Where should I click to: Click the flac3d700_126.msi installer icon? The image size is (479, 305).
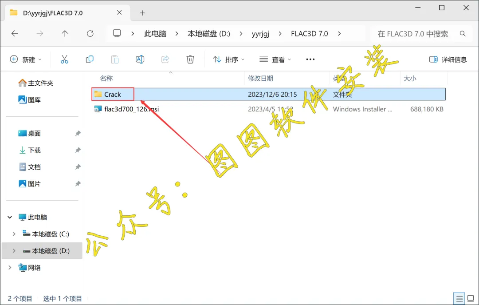pos(98,109)
